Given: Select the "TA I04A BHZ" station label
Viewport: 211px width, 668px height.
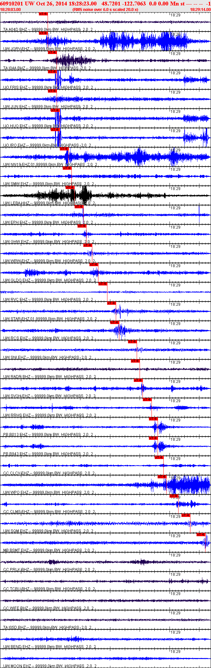Looking at the screenshot, I should (14, 68).
